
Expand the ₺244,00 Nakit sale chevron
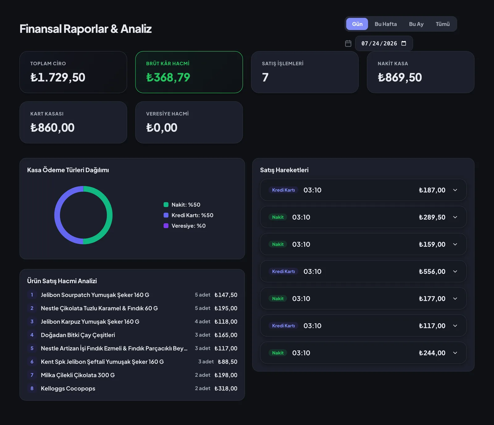click(x=455, y=353)
